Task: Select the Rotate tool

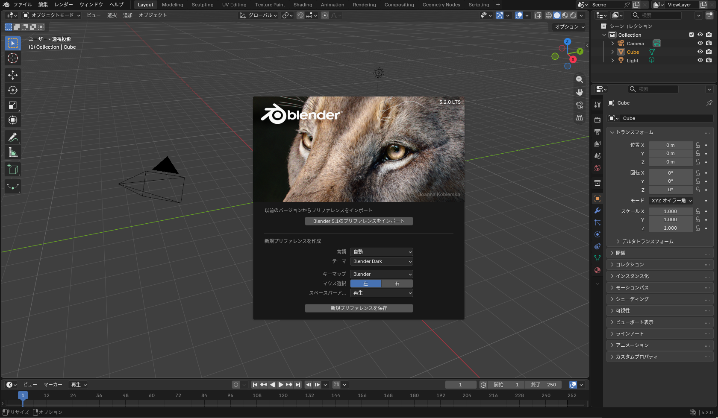Action: pyautogui.click(x=13, y=90)
